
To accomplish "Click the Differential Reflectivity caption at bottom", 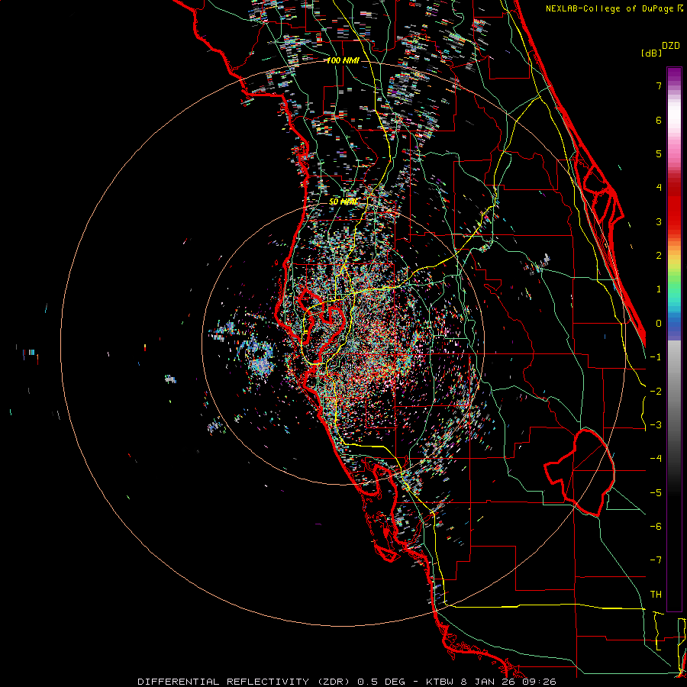I will point(347,682).
